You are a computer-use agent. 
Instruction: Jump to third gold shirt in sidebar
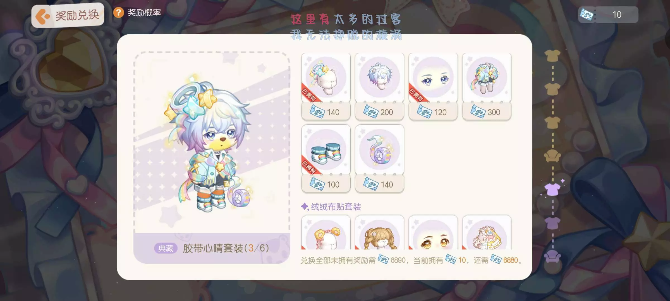click(x=552, y=123)
